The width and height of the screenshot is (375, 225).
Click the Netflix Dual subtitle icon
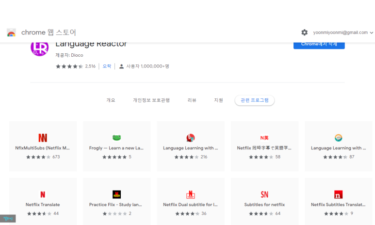pos(191,194)
